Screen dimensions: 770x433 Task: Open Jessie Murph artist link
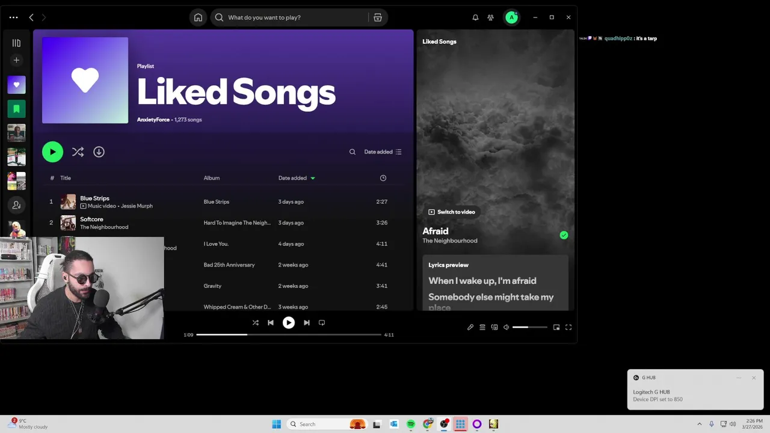click(x=137, y=206)
